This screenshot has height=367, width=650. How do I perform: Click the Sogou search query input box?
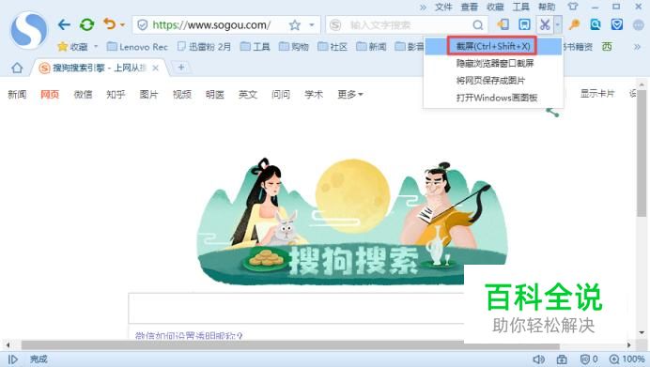point(296,308)
